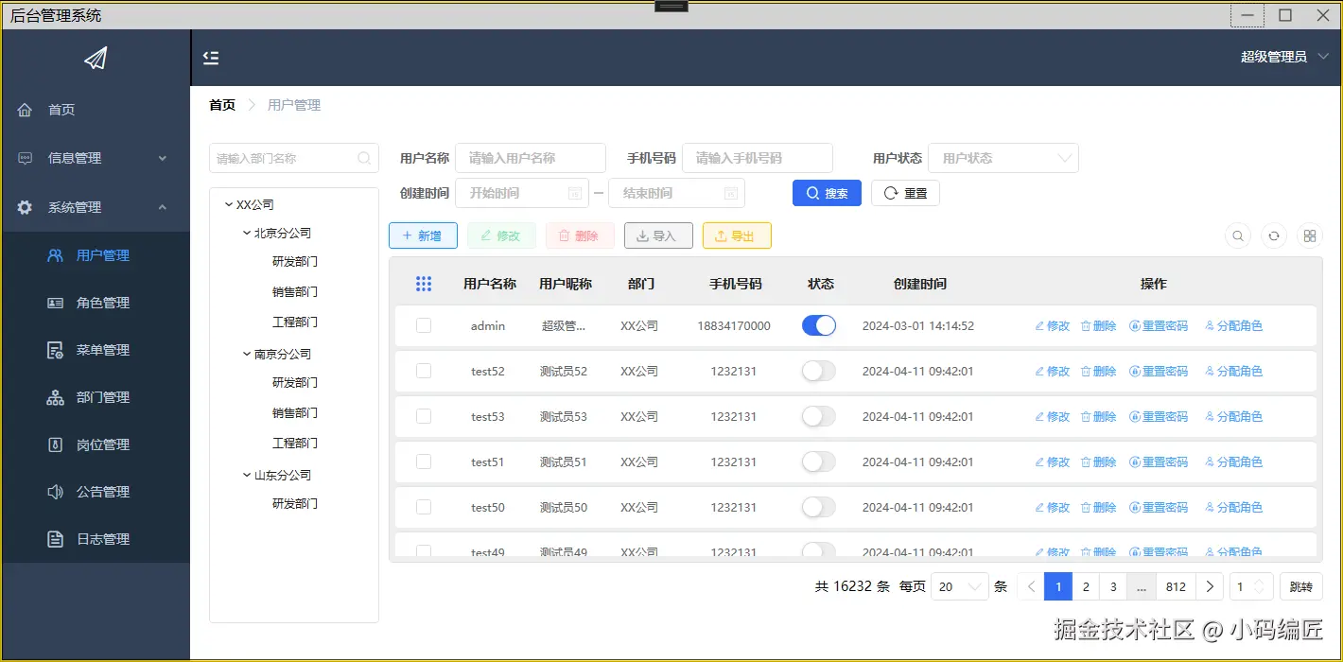The height and width of the screenshot is (662, 1343).
Task: Open the 用户状态 dropdown
Action: pyautogui.click(x=1003, y=158)
